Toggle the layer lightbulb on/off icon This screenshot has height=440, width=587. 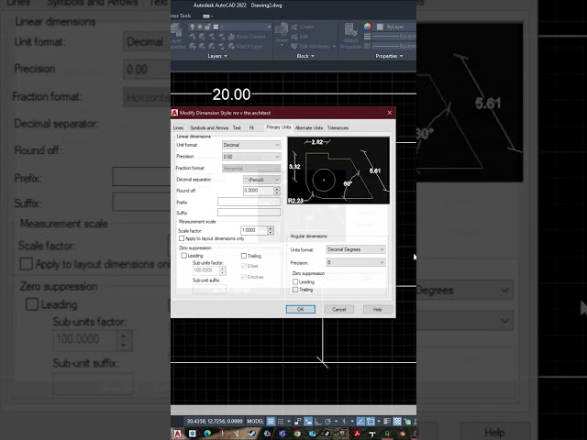coord(193,27)
